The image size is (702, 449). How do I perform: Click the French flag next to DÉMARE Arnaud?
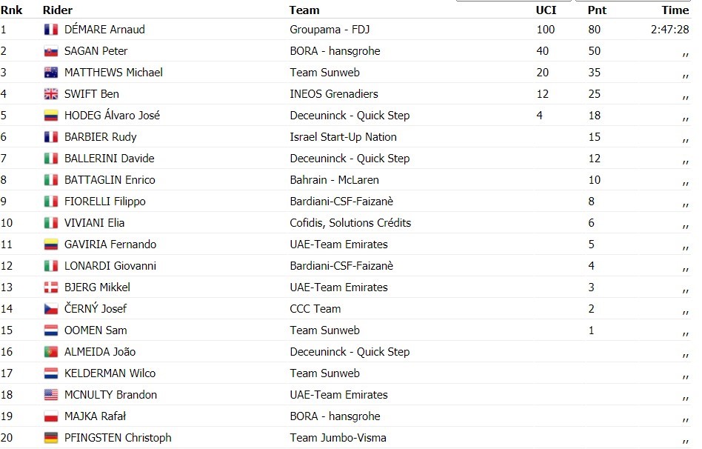(51, 30)
